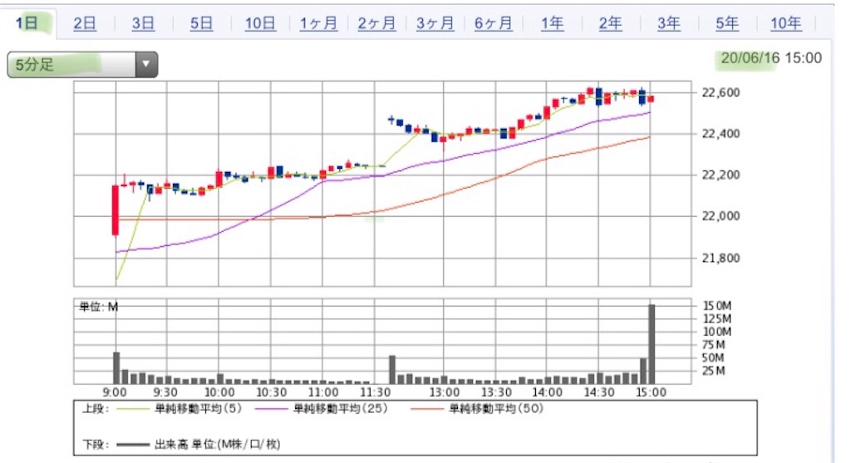The image size is (851, 463).
Task: Click the 13:30 time axis label
Action: coord(496,392)
